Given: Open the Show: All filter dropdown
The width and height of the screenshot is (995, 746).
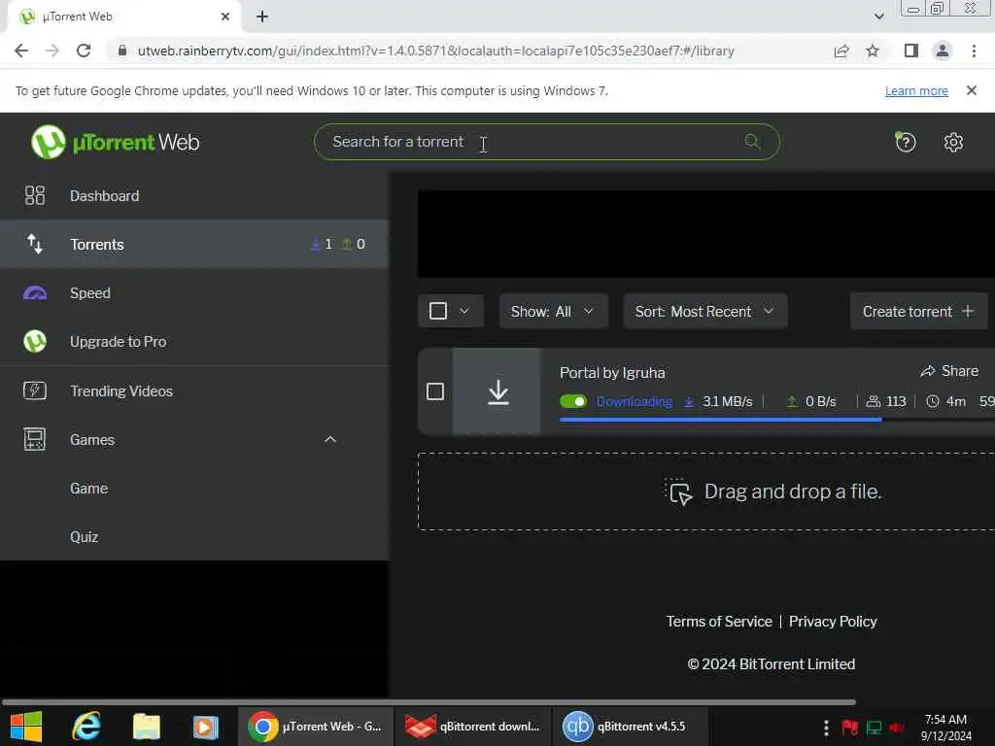Looking at the screenshot, I should pos(553,311).
